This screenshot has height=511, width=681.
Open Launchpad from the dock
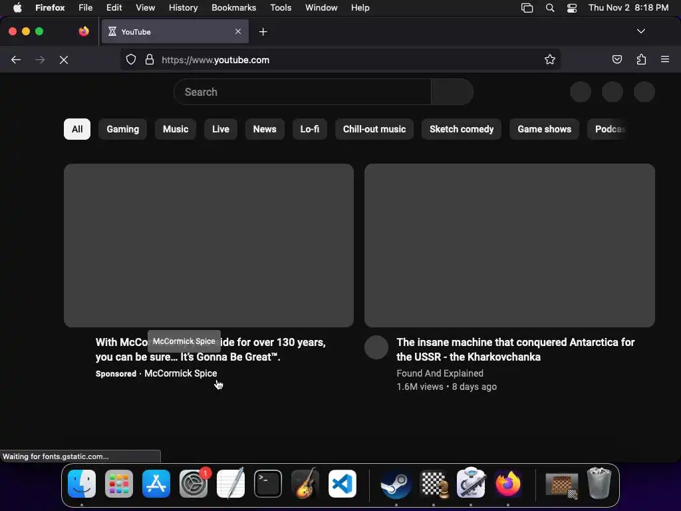(119, 484)
